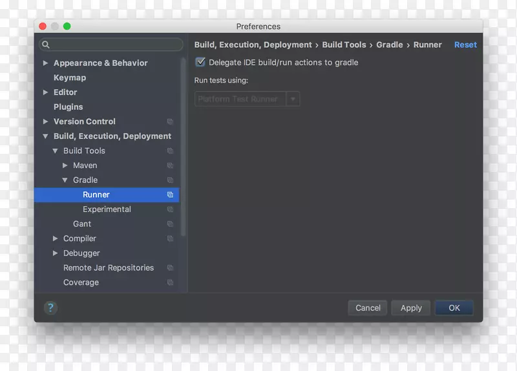The height and width of the screenshot is (371, 517).
Task: Click project-level icon beside Runner
Action: 170,195
